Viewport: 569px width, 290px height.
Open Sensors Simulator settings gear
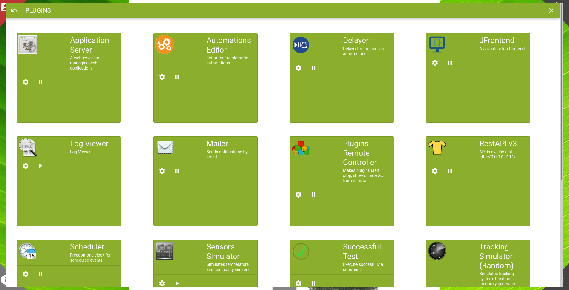(x=162, y=283)
